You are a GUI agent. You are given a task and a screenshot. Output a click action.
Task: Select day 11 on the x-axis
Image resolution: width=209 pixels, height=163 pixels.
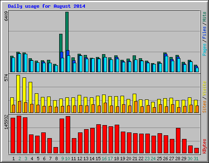click(73, 159)
